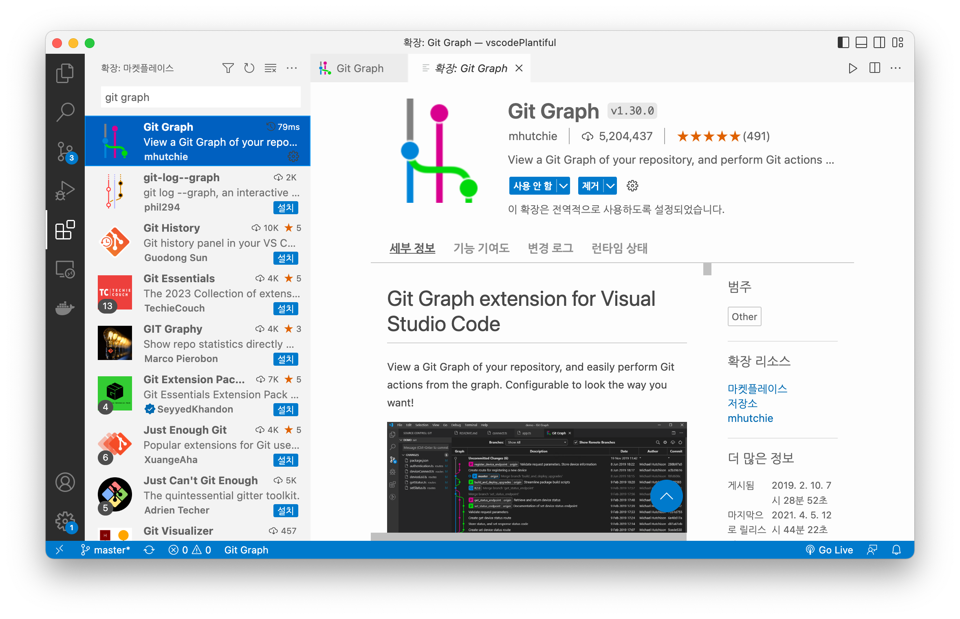Expand the 제거 dropdown arrow

[x=610, y=186]
